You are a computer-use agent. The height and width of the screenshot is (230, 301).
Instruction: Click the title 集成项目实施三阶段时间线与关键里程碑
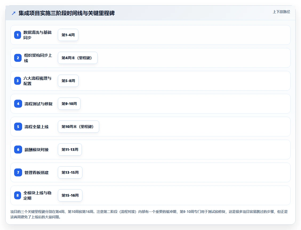(67, 13)
